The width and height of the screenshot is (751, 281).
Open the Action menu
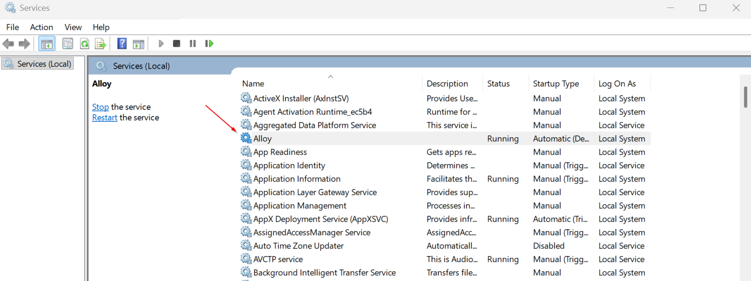click(x=41, y=27)
